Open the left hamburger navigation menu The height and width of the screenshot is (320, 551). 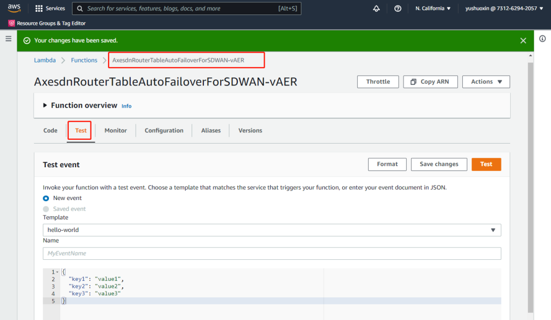(x=8, y=39)
